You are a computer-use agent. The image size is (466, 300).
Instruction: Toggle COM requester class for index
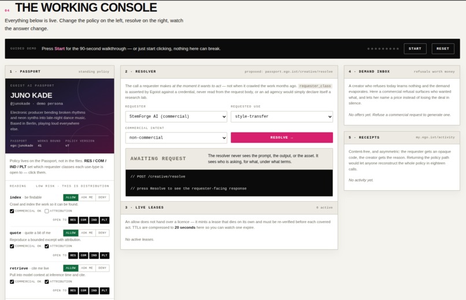[x=83, y=220]
